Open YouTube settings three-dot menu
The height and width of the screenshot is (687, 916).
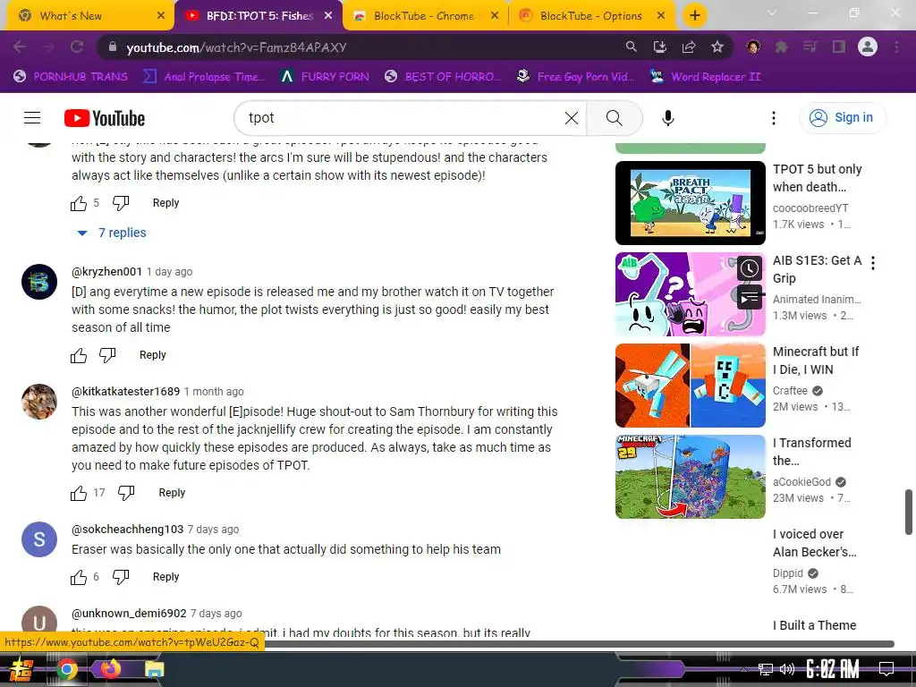(x=774, y=118)
